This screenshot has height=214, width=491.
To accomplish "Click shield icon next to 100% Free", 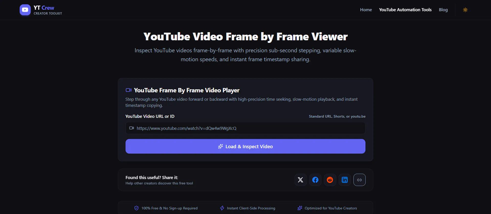I will tap(137, 208).
